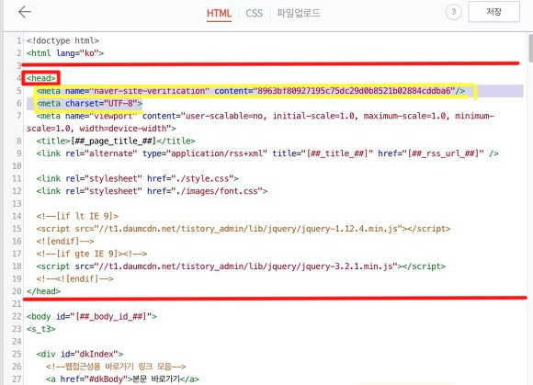
Task: Click the jquery-1.12.4.min.js script line
Action: click(x=244, y=229)
